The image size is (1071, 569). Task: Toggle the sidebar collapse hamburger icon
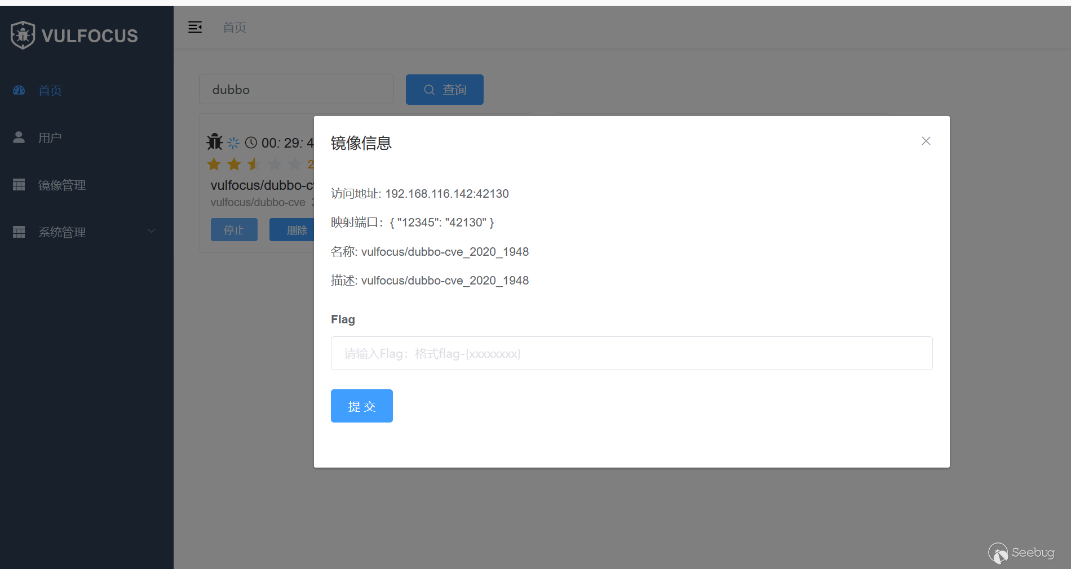[x=195, y=27]
